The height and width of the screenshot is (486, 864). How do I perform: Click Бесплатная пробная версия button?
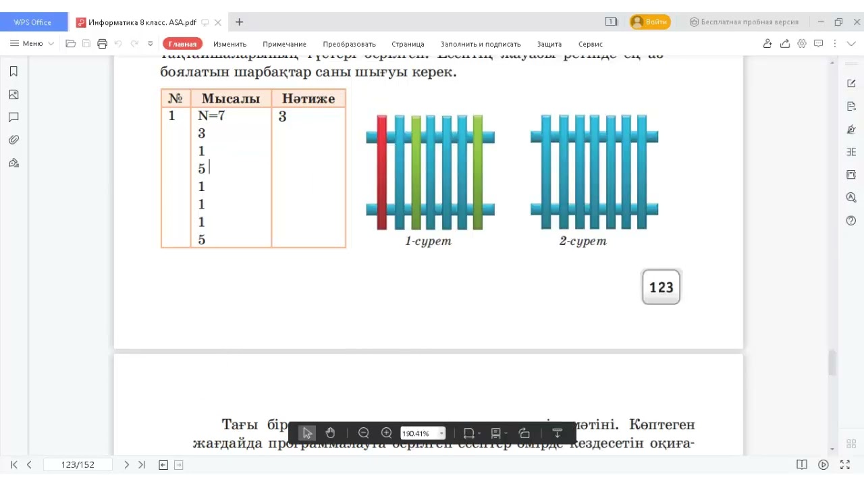click(744, 22)
